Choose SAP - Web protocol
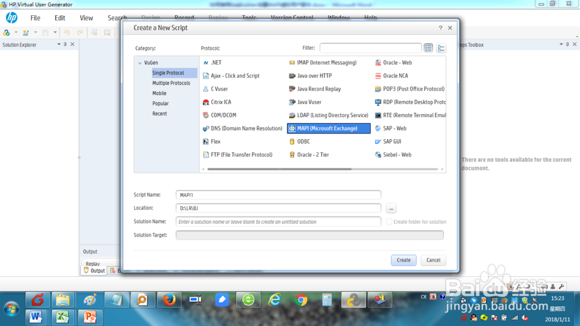Screen dimensions: 580x326 (390, 128)
